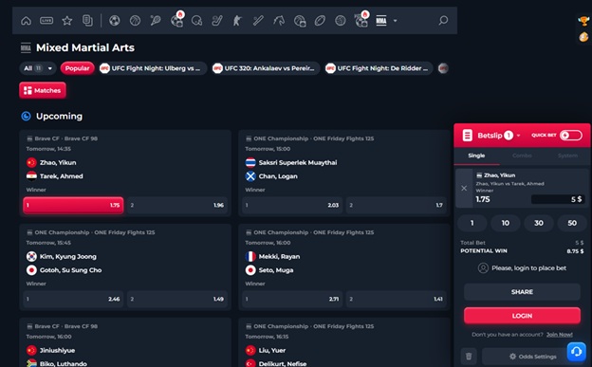Viewport: 592px width, 367px height.
Task: Remove Zhao, Yikun selection from betslip
Action: tap(464, 188)
